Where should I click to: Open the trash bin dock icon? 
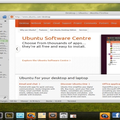pyautogui.click(x=64, y=115)
